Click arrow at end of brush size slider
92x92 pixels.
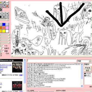[8, 20]
